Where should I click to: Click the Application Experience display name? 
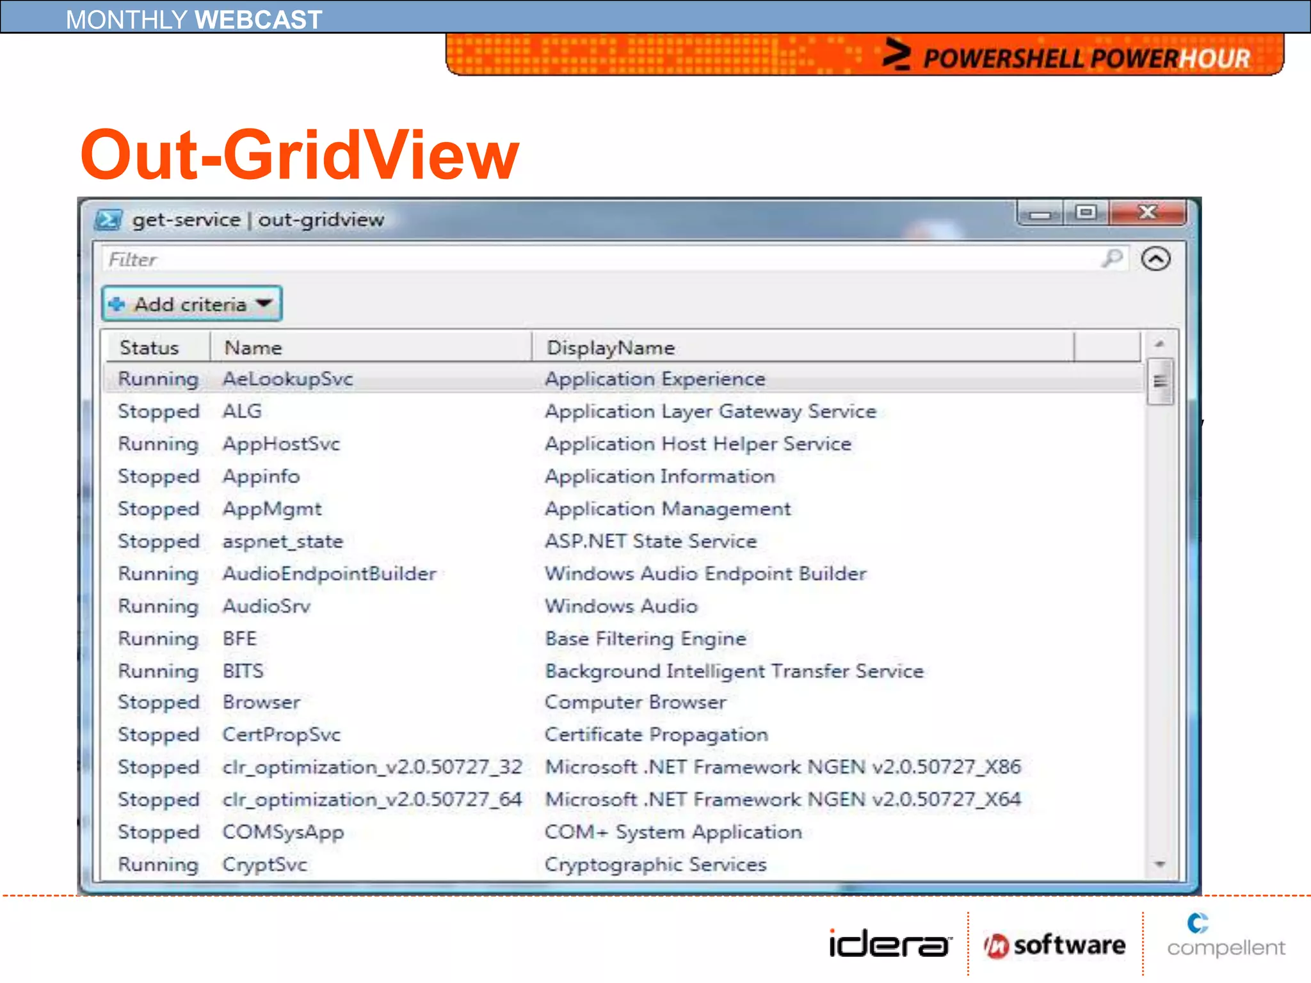tap(655, 379)
